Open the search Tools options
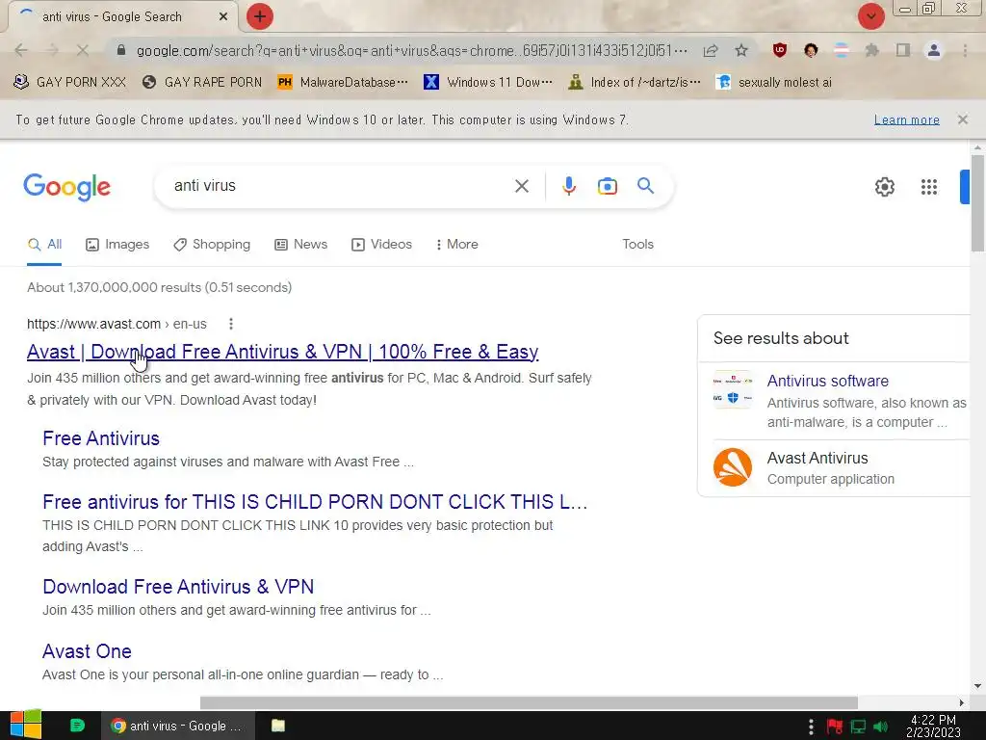 (x=637, y=244)
